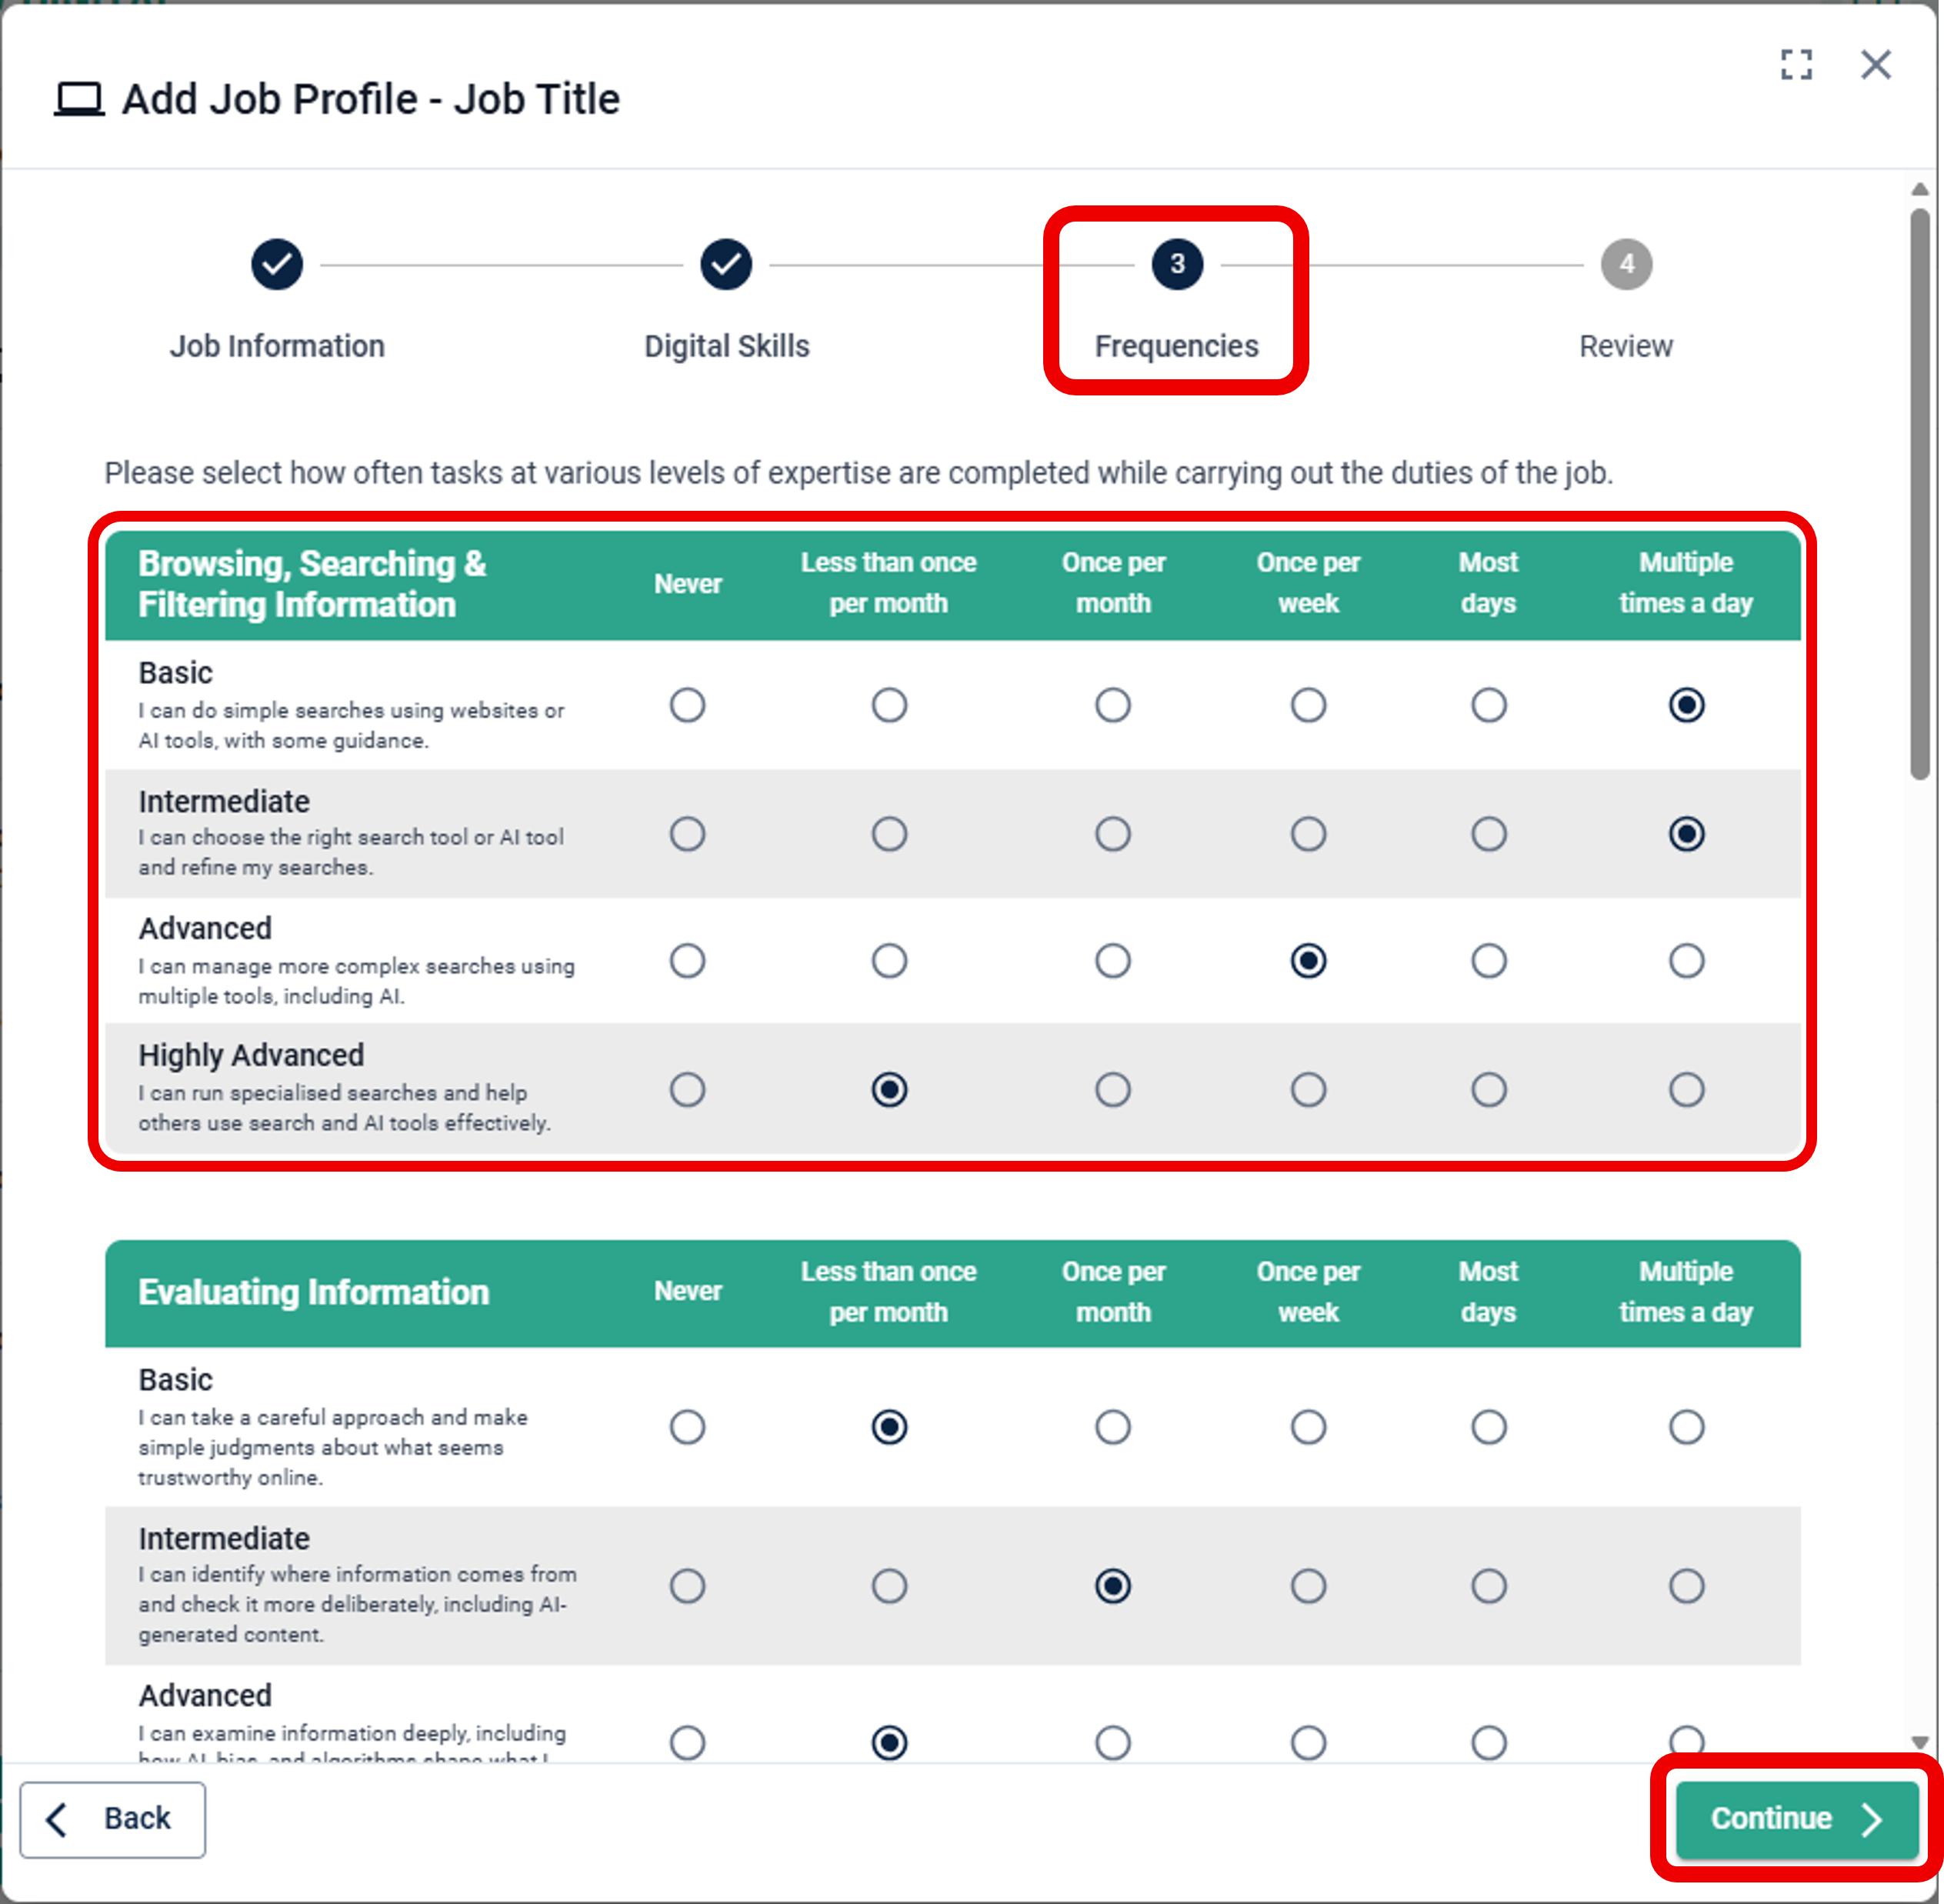
Task: Click the Digital Skills checkmark step icon
Action: tap(726, 265)
